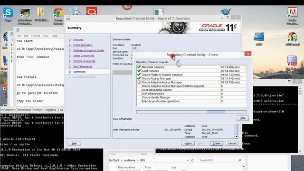Click the Create button in RCU wizard
The width and height of the screenshot is (304, 171).
(x=217, y=143)
